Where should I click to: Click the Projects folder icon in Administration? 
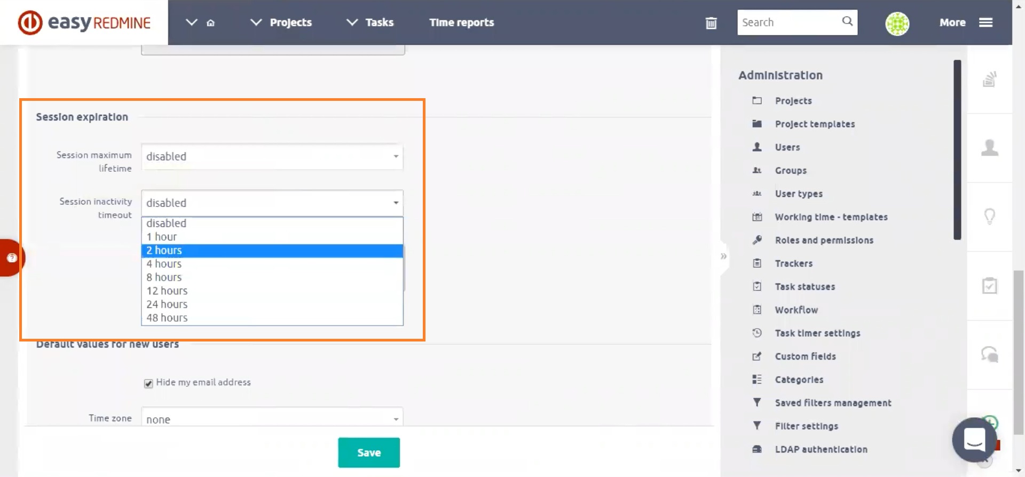(x=757, y=100)
